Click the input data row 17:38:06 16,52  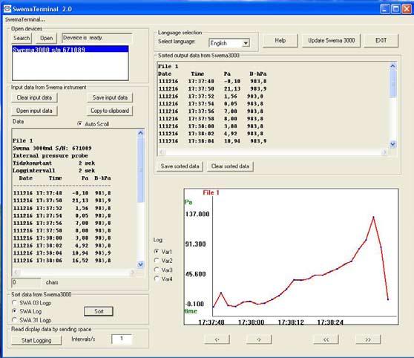62,261
